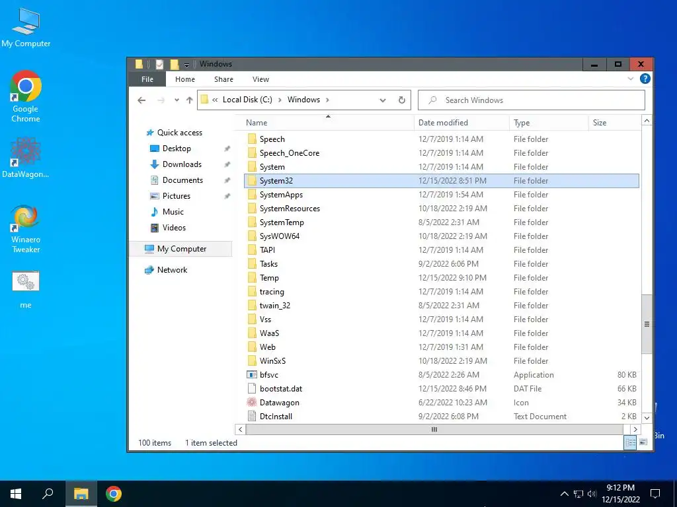Click the address bar double-chevron overflow
This screenshot has width=677, height=507.
215,100
